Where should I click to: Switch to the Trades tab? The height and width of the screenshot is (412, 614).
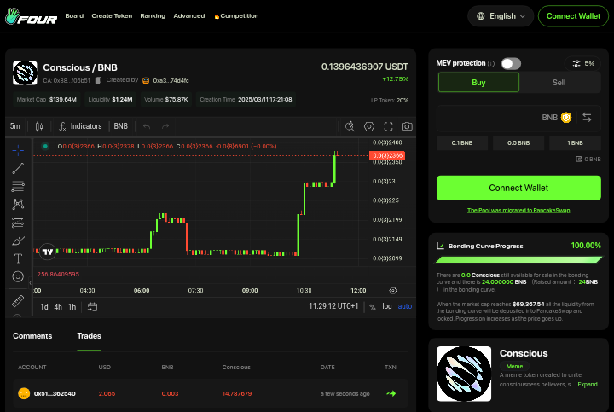click(89, 336)
